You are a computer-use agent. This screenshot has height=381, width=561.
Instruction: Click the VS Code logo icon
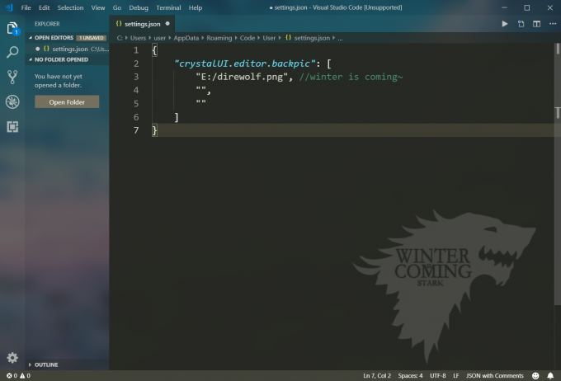[9, 7]
